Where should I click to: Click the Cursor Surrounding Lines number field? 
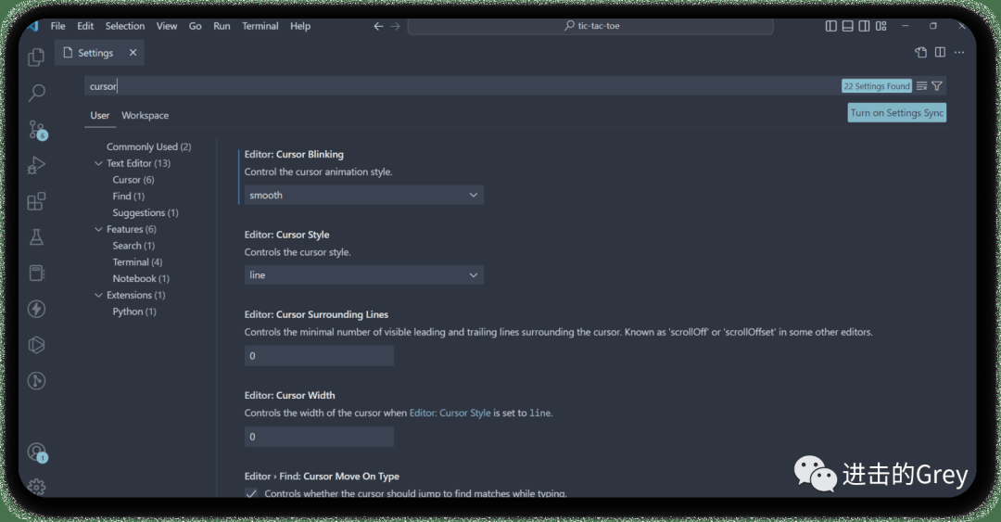(x=319, y=356)
